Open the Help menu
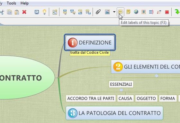 tap(24, 3)
